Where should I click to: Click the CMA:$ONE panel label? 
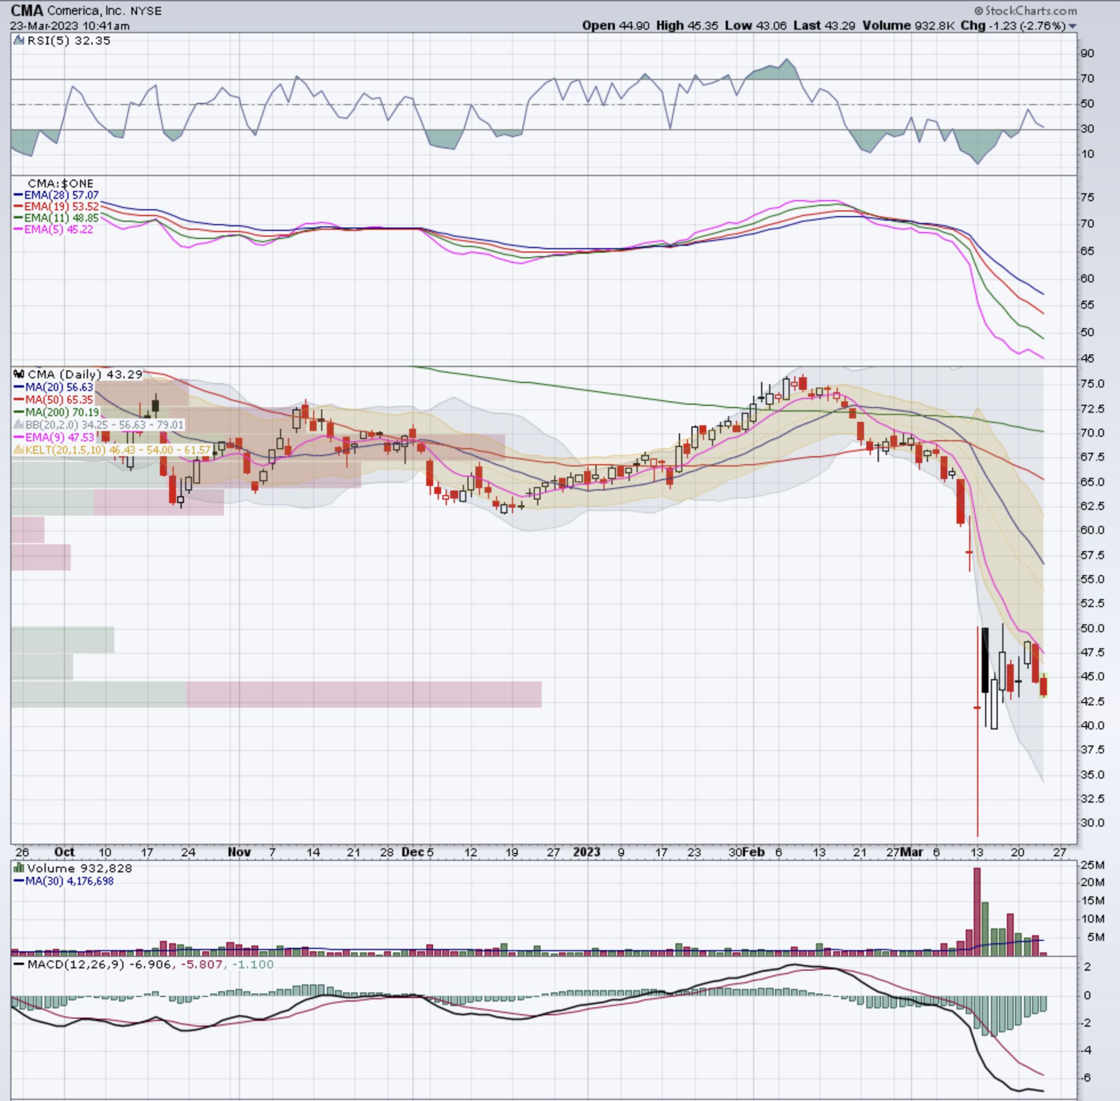[x=61, y=183]
